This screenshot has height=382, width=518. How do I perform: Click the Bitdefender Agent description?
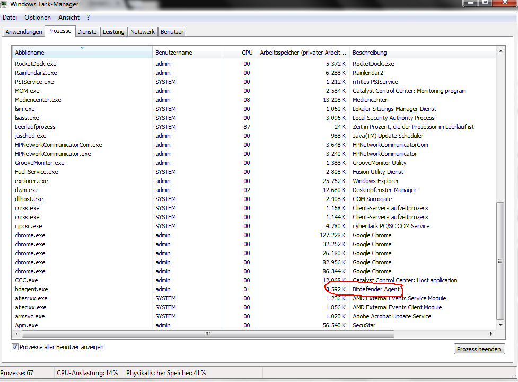tap(376, 290)
